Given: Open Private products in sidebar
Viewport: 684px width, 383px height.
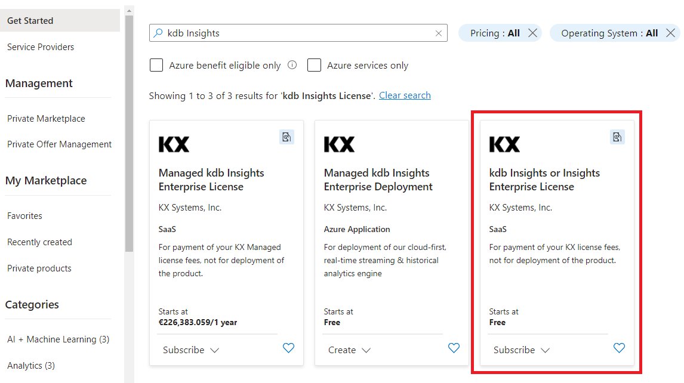Looking at the screenshot, I should (x=39, y=268).
